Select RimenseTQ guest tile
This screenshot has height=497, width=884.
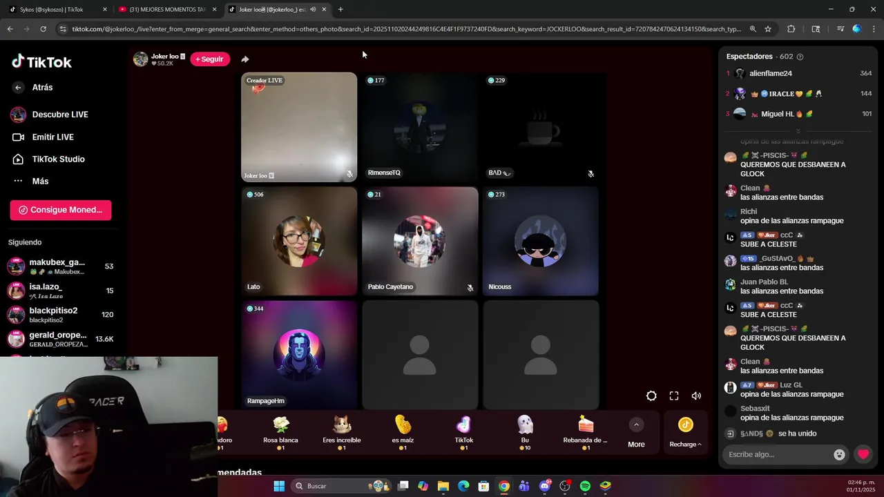click(420, 127)
